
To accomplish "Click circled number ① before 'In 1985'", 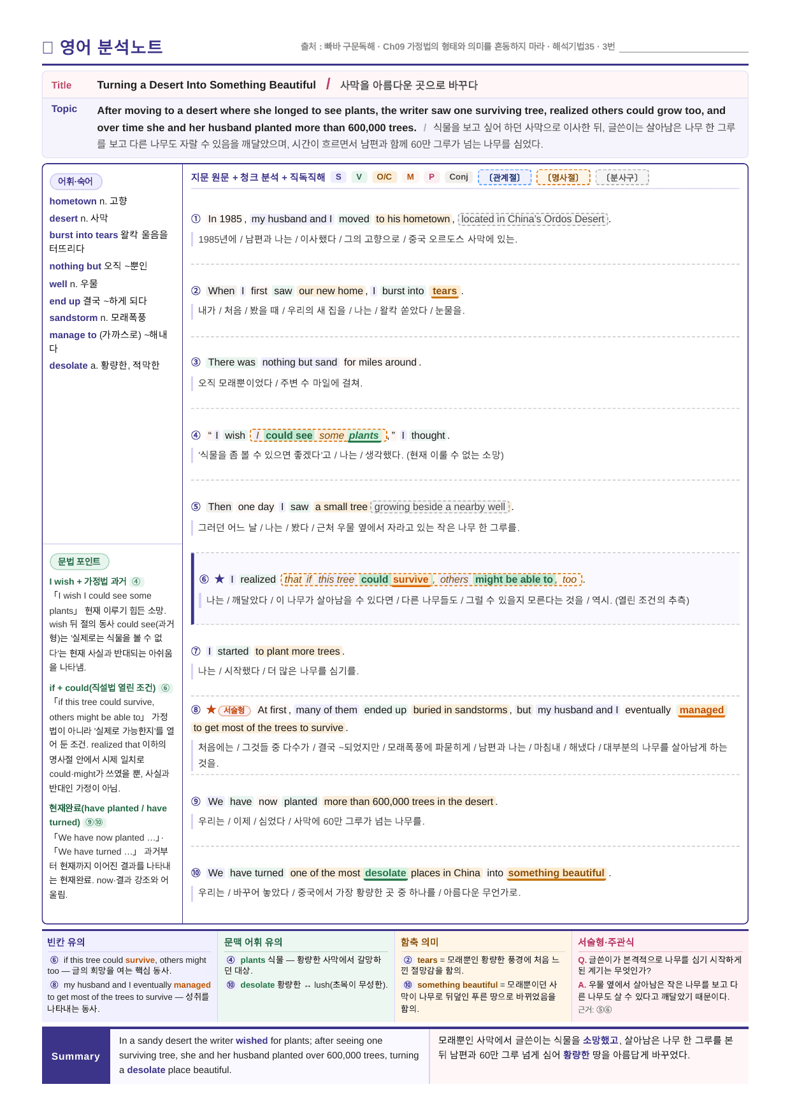I will (196, 218).
